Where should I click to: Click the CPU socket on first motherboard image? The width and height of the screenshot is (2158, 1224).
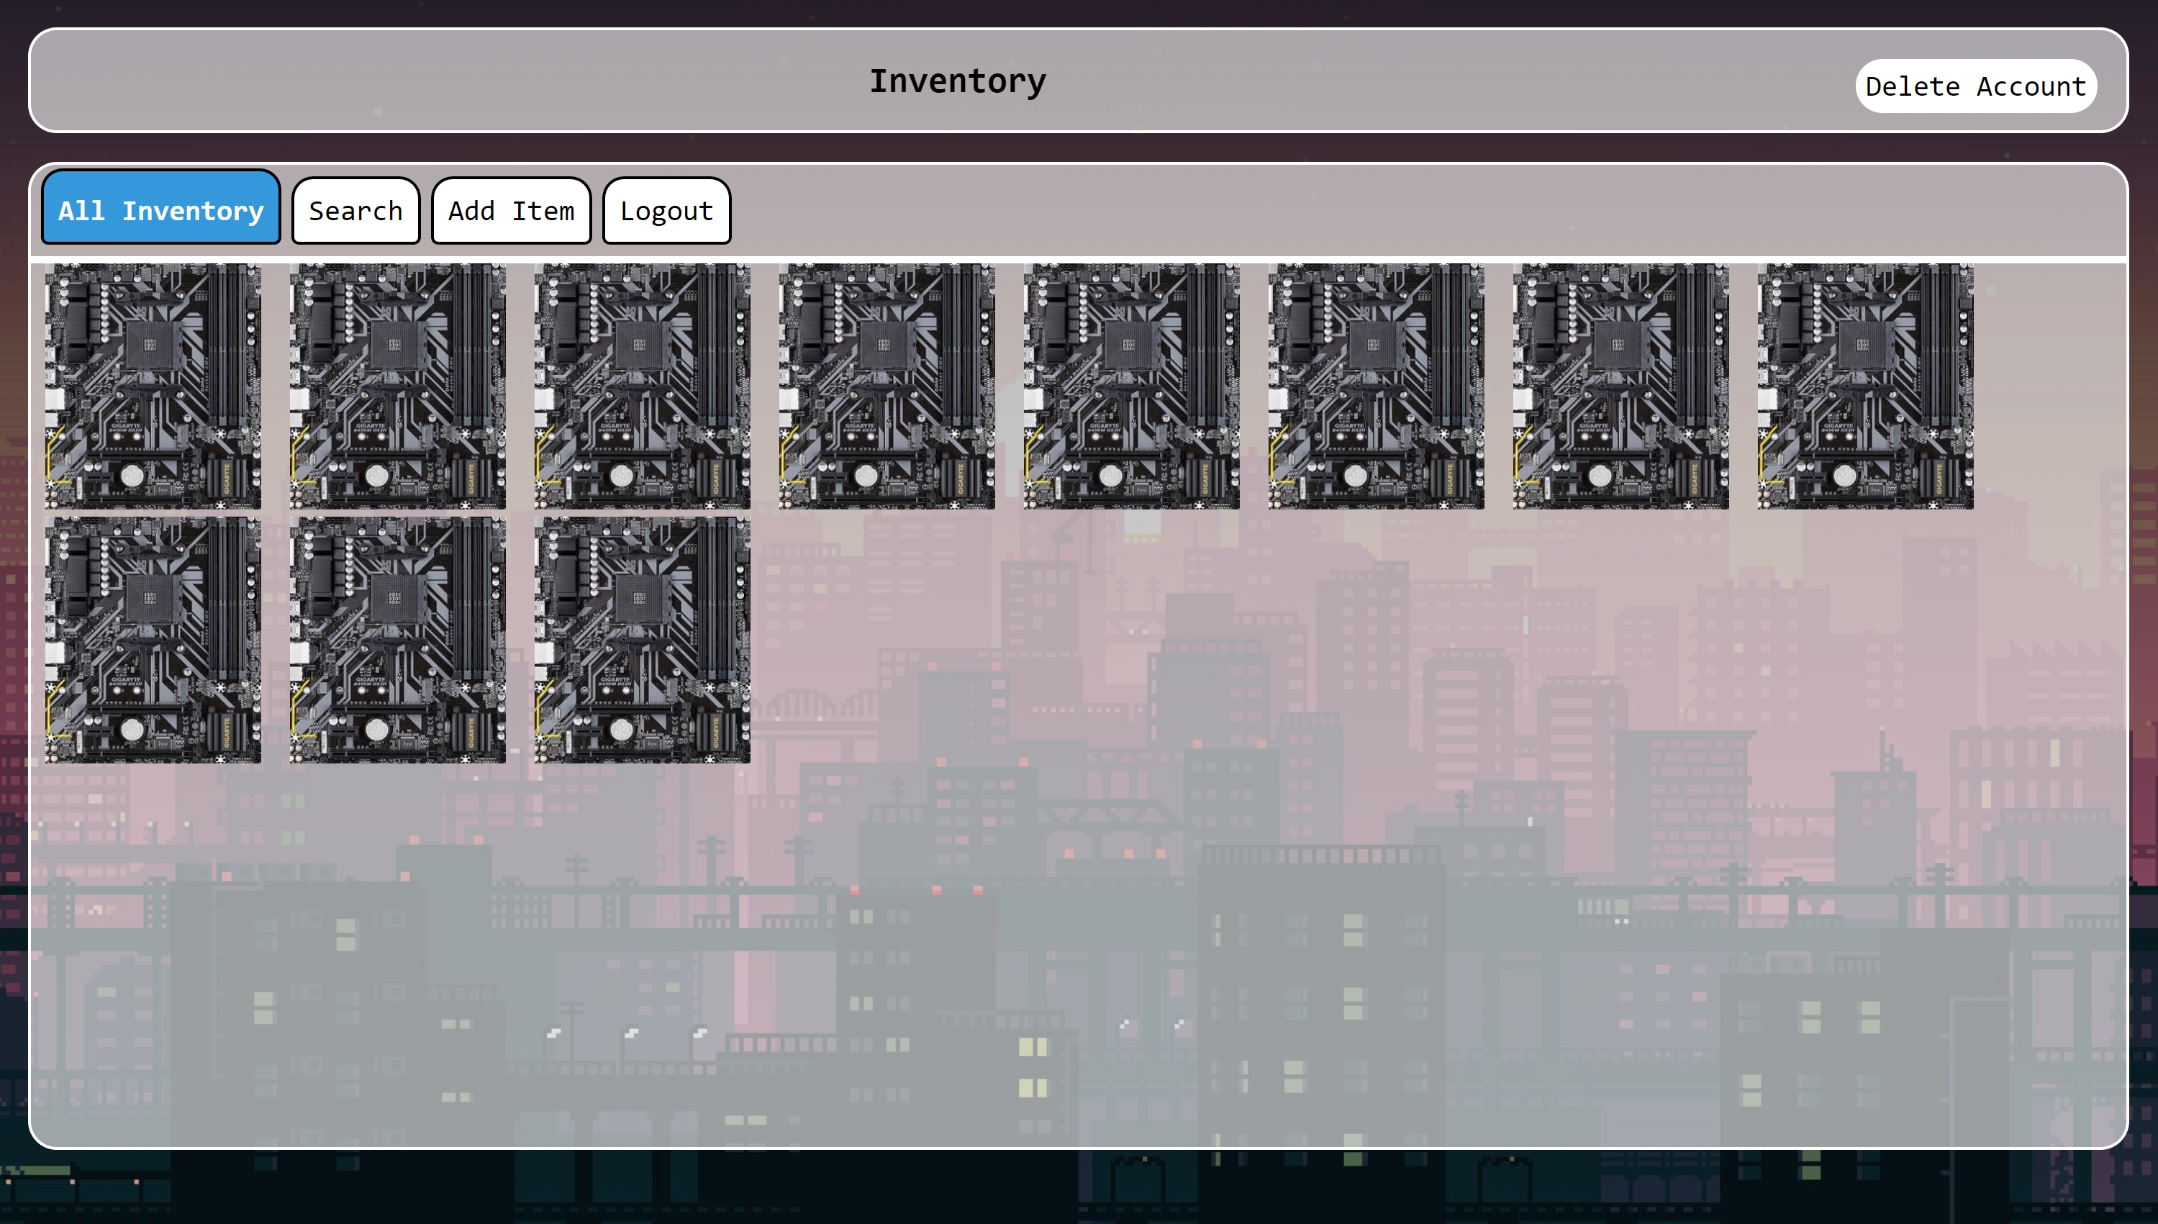click(150, 345)
